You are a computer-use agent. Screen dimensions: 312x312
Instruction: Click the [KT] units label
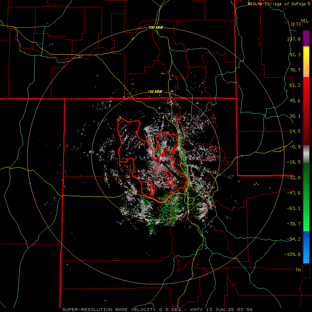tap(296, 24)
